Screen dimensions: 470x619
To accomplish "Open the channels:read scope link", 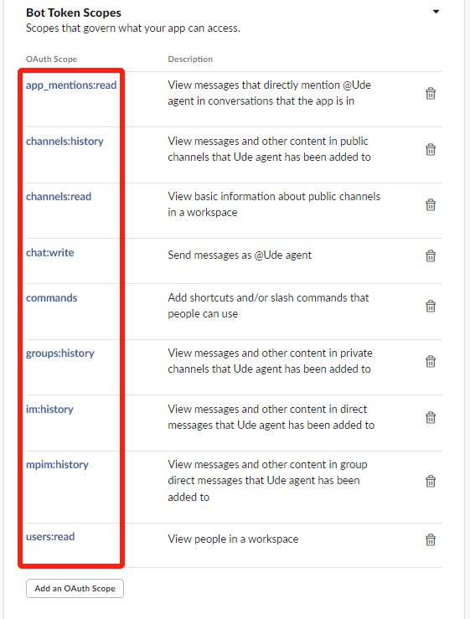I will pyautogui.click(x=59, y=196).
